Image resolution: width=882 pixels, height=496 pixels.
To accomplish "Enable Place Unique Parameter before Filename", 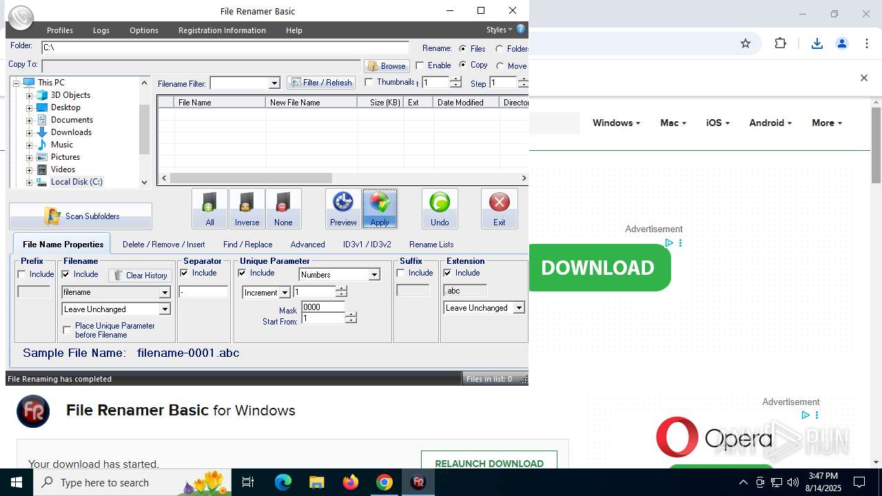I will point(67,330).
